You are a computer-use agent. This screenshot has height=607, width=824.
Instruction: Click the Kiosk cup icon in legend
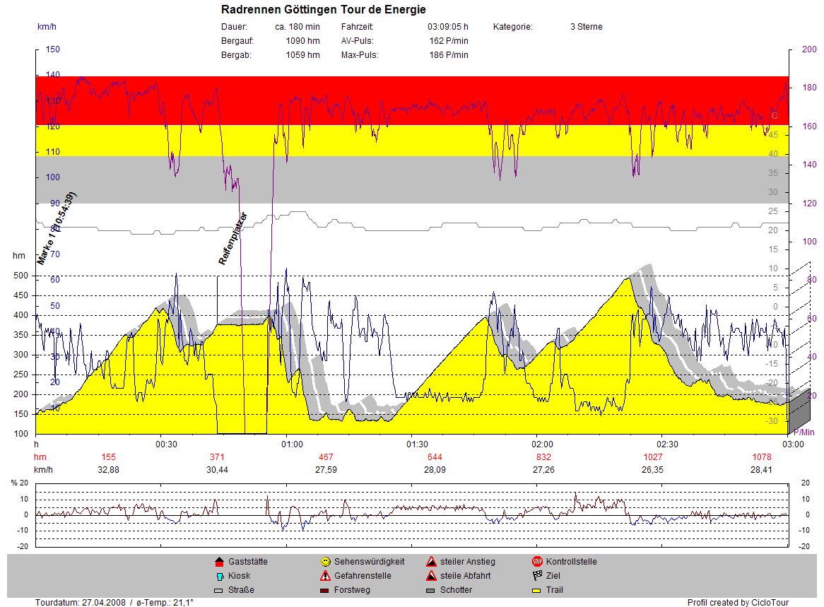[x=218, y=576]
